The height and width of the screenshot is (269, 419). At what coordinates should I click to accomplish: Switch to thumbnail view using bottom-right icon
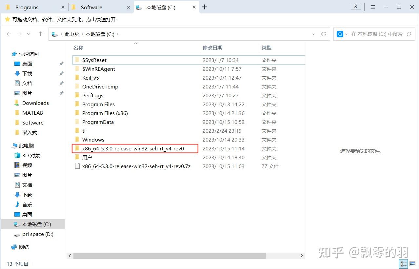(x=413, y=264)
